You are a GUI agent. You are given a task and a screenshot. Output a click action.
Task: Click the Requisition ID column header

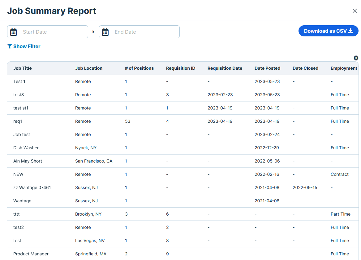tap(181, 68)
